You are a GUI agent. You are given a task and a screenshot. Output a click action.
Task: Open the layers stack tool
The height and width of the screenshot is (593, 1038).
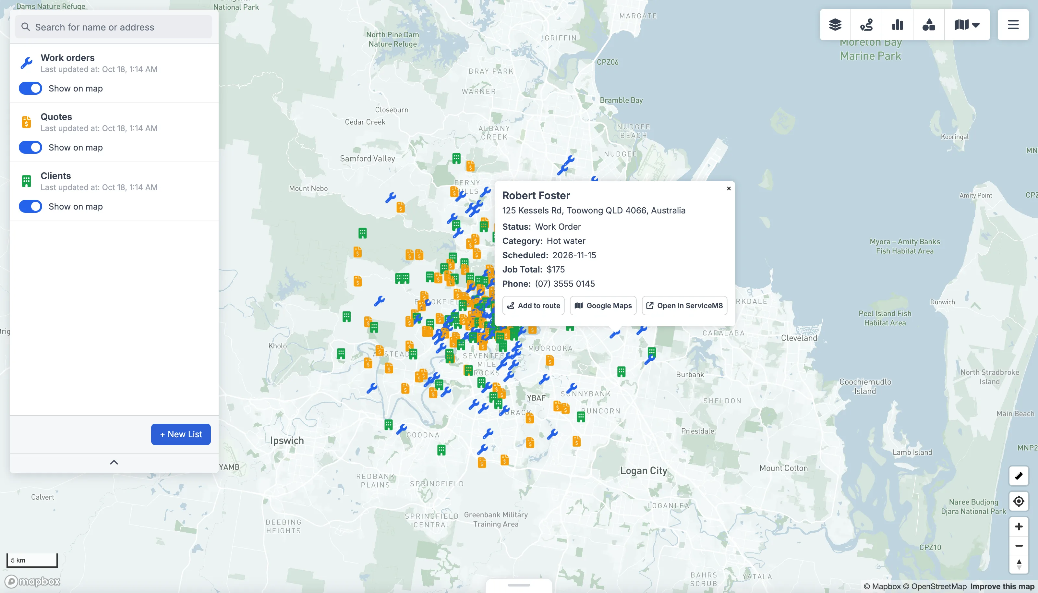(835, 25)
